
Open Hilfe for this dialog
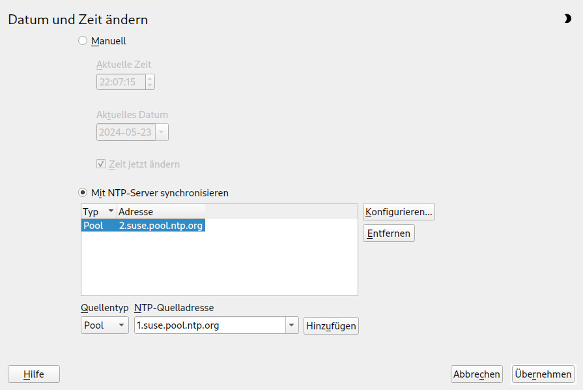34,374
